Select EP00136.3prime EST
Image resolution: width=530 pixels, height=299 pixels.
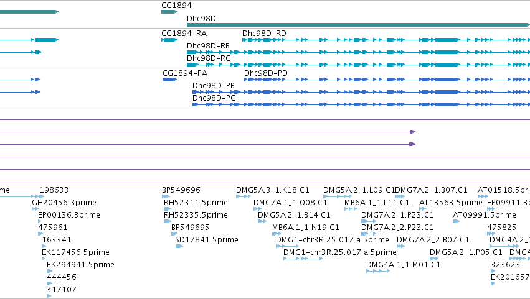click(39, 221)
